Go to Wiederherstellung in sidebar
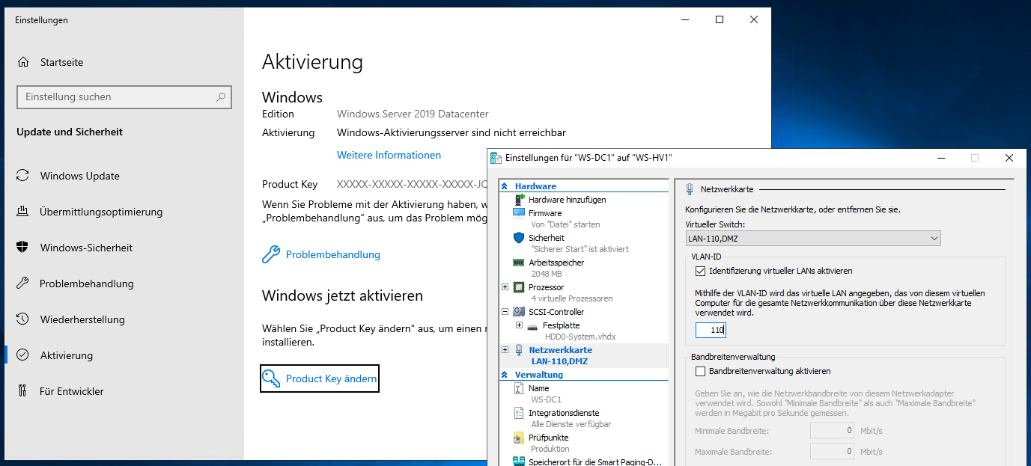The height and width of the screenshot is (466, 1031). point(82,319)
